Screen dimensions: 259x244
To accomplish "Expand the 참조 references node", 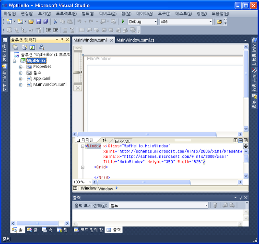I will pyautogui.click(x=21, y=73).
